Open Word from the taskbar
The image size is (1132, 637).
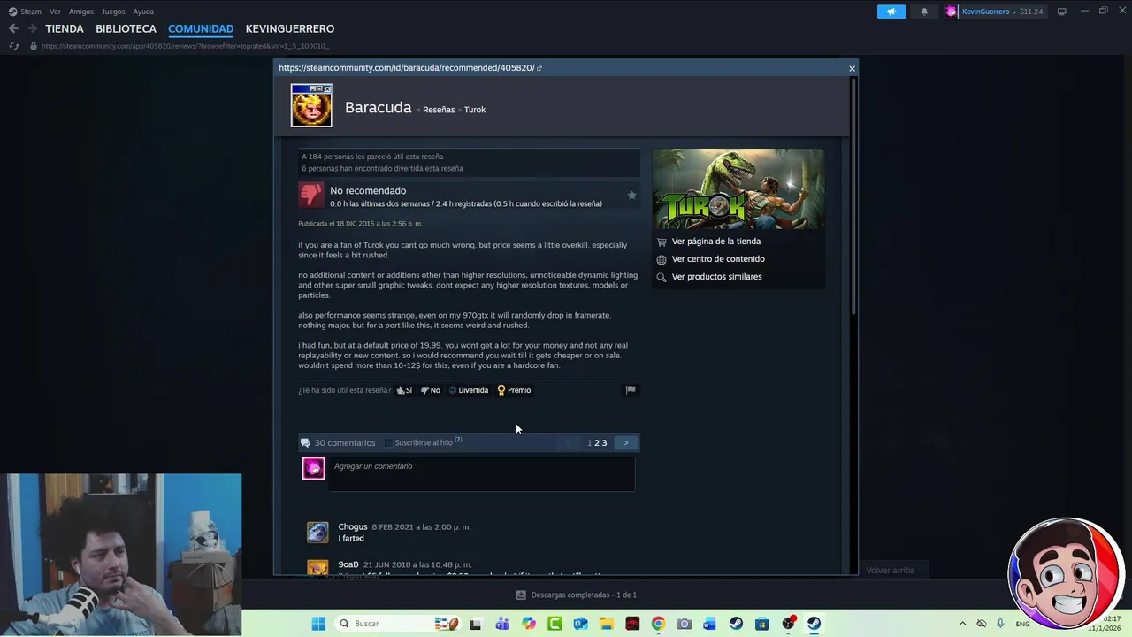710,624
